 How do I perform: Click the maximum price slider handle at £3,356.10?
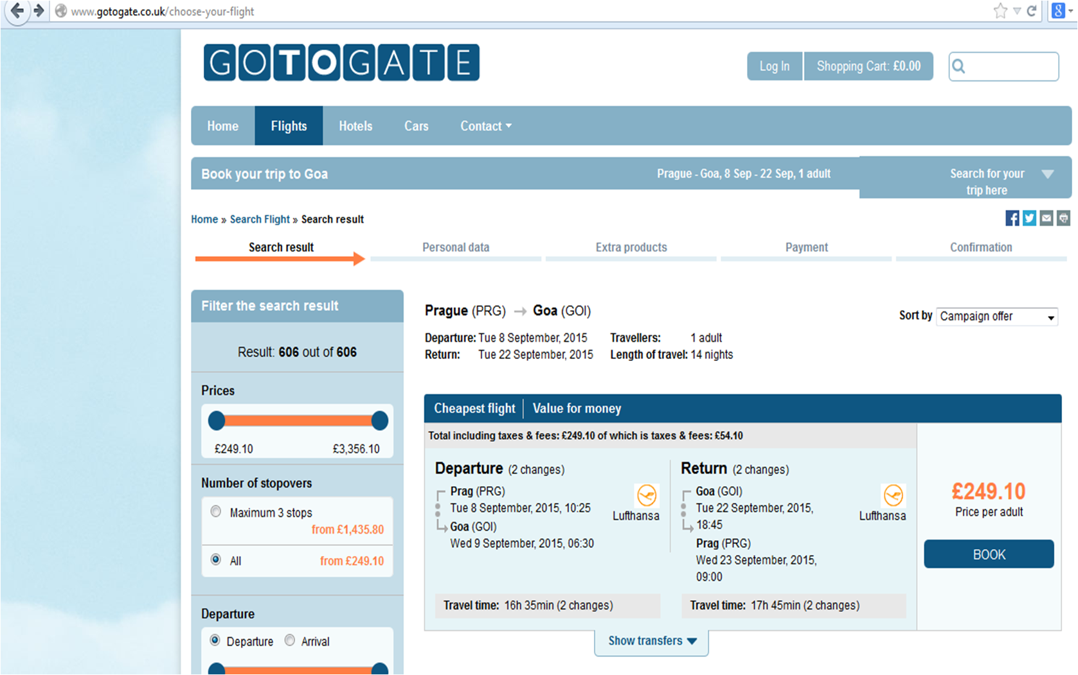pos(380,421)
